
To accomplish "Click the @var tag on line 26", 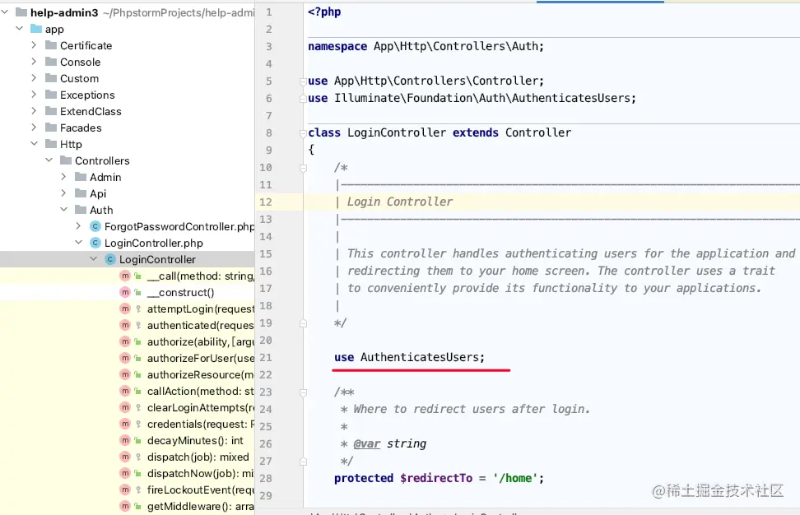I will click(x=367, y=443).
